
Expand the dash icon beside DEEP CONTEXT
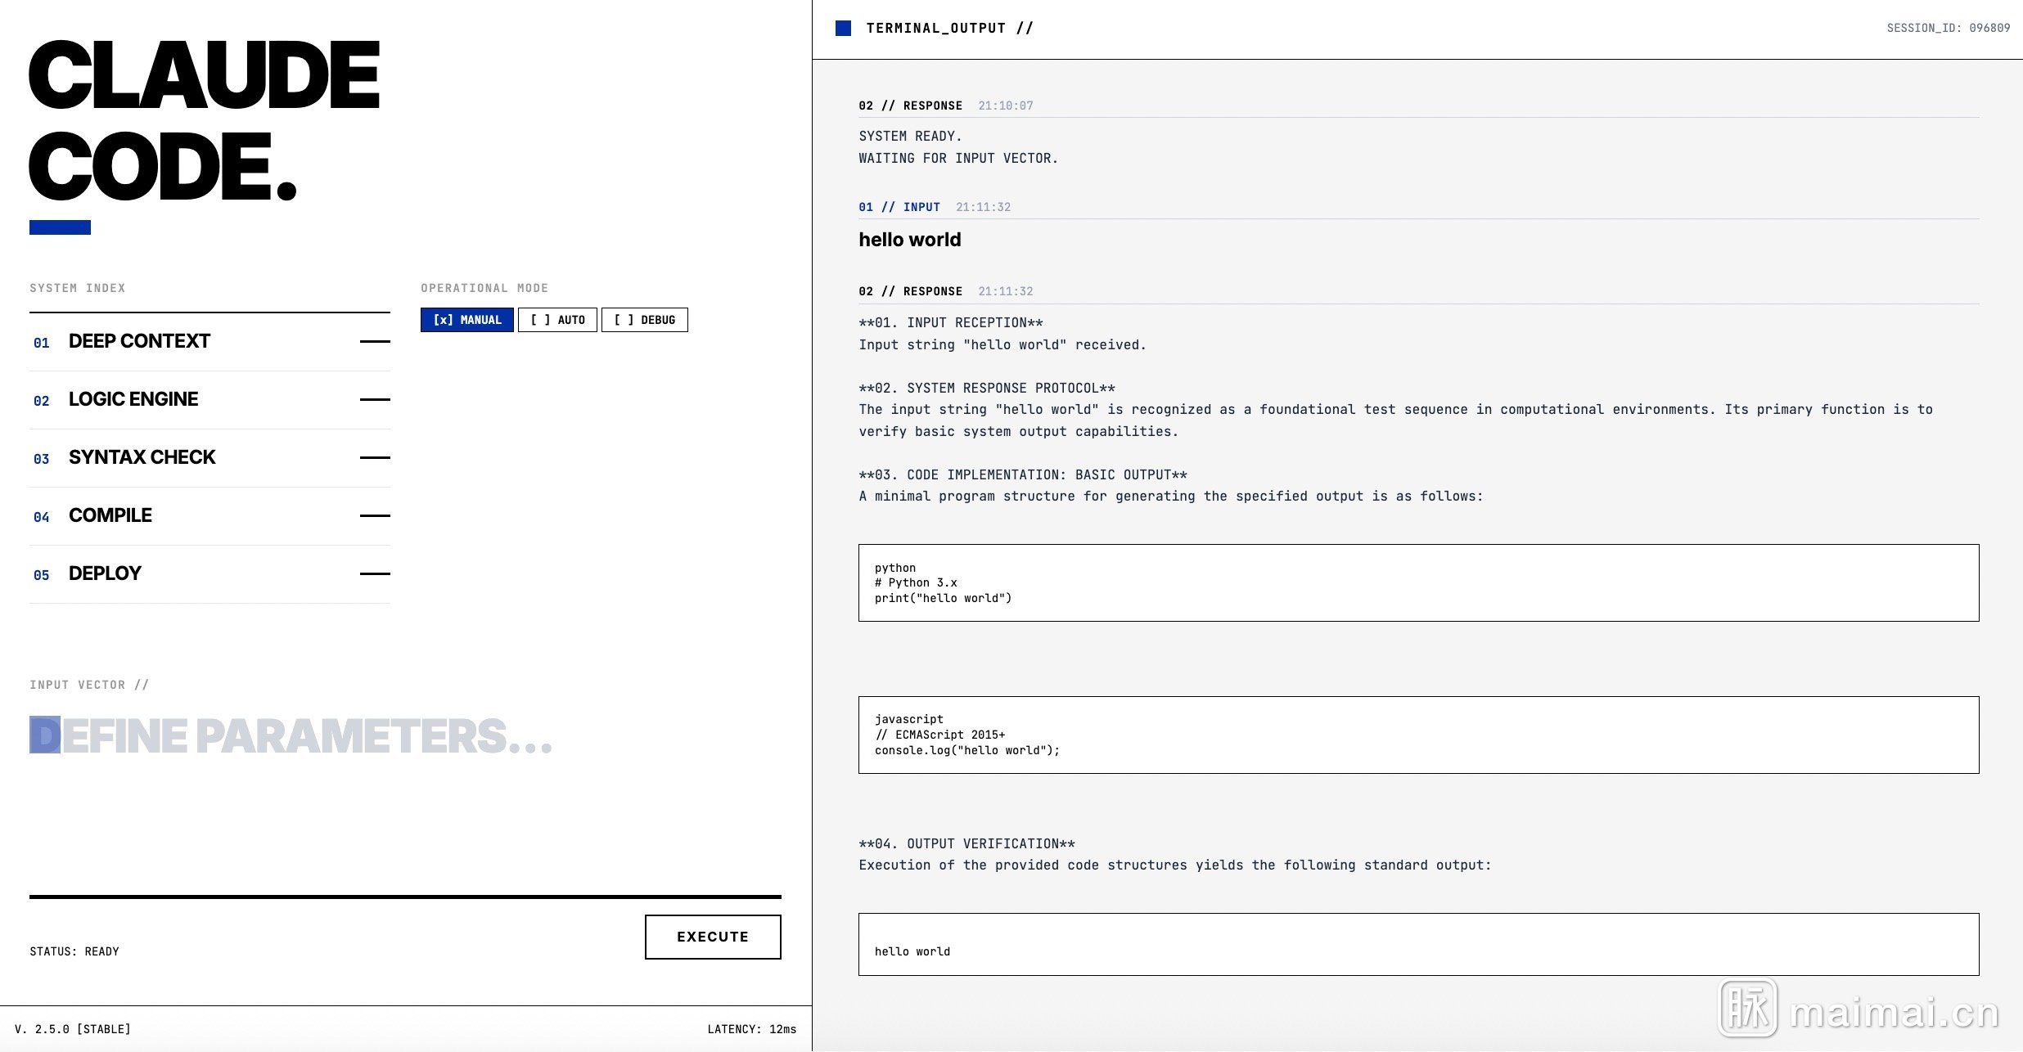375,342
